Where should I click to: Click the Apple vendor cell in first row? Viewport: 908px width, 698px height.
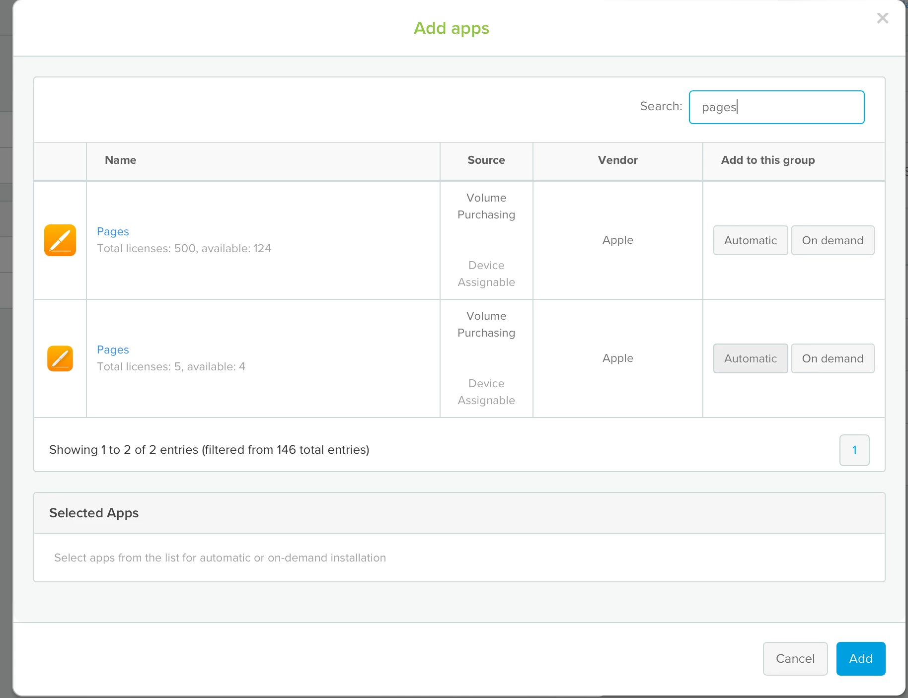tap(617, 240)
